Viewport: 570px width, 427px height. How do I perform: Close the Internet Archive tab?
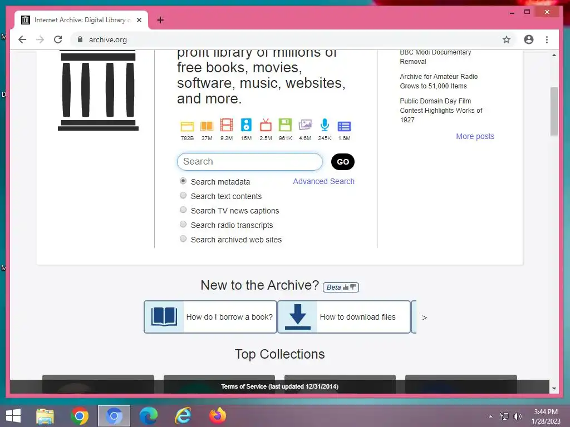(139, 20)
